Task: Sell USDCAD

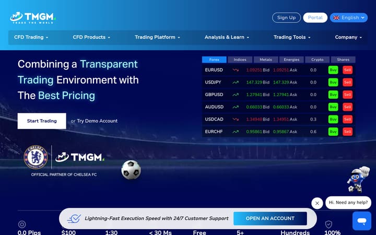Action: [347, 119]
